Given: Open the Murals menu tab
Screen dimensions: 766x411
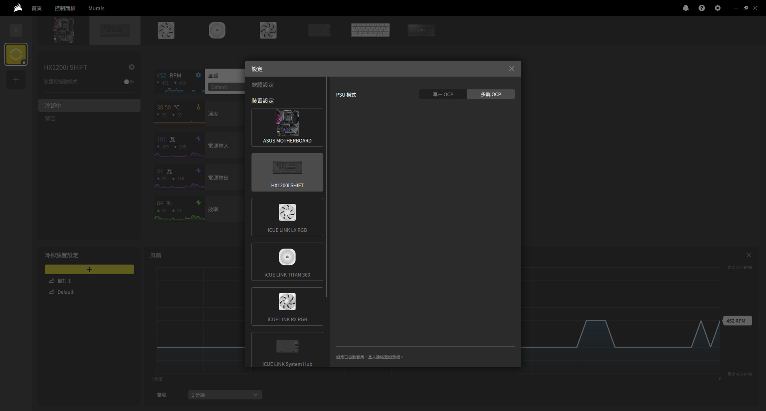Looking at the screenshot, I should tap(96, 8).
